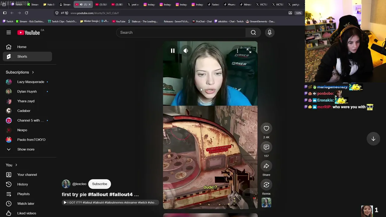Click the YouTube logo
This screenshot has width=386, height=217.
point(29,33)
